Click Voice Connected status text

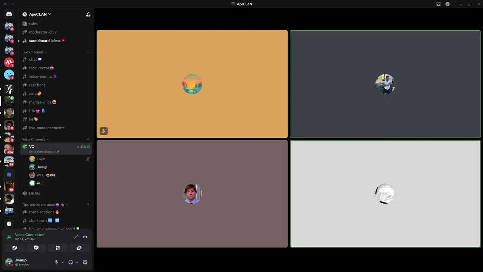[x=30, y=235]
